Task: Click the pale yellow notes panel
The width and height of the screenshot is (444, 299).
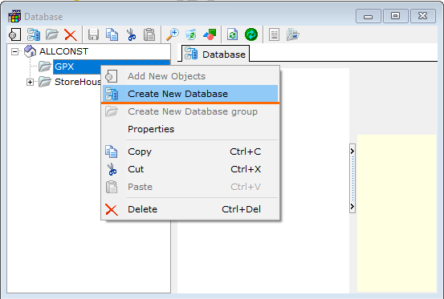Action: (397, 213)
